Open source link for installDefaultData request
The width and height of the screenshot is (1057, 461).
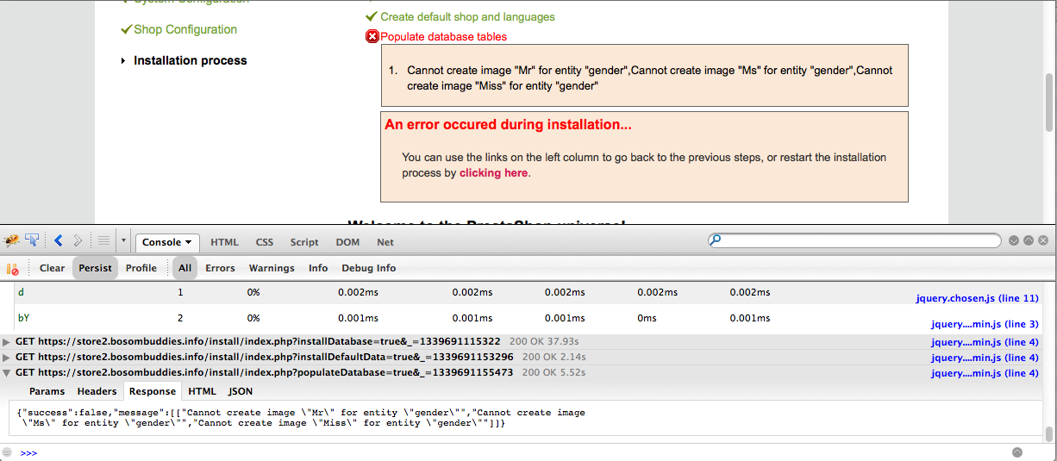985,358
